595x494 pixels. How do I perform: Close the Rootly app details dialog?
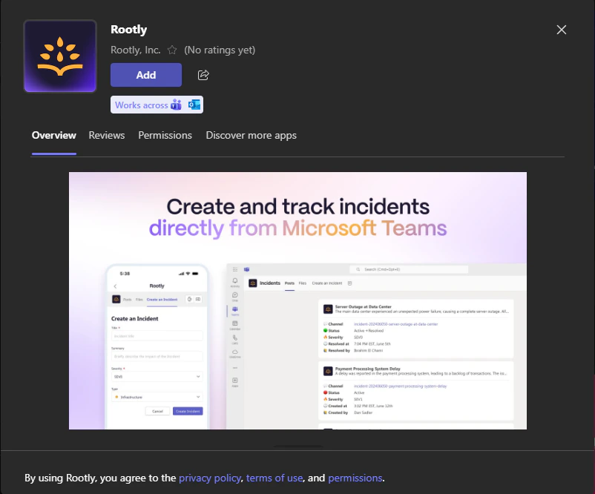point(562,30)
